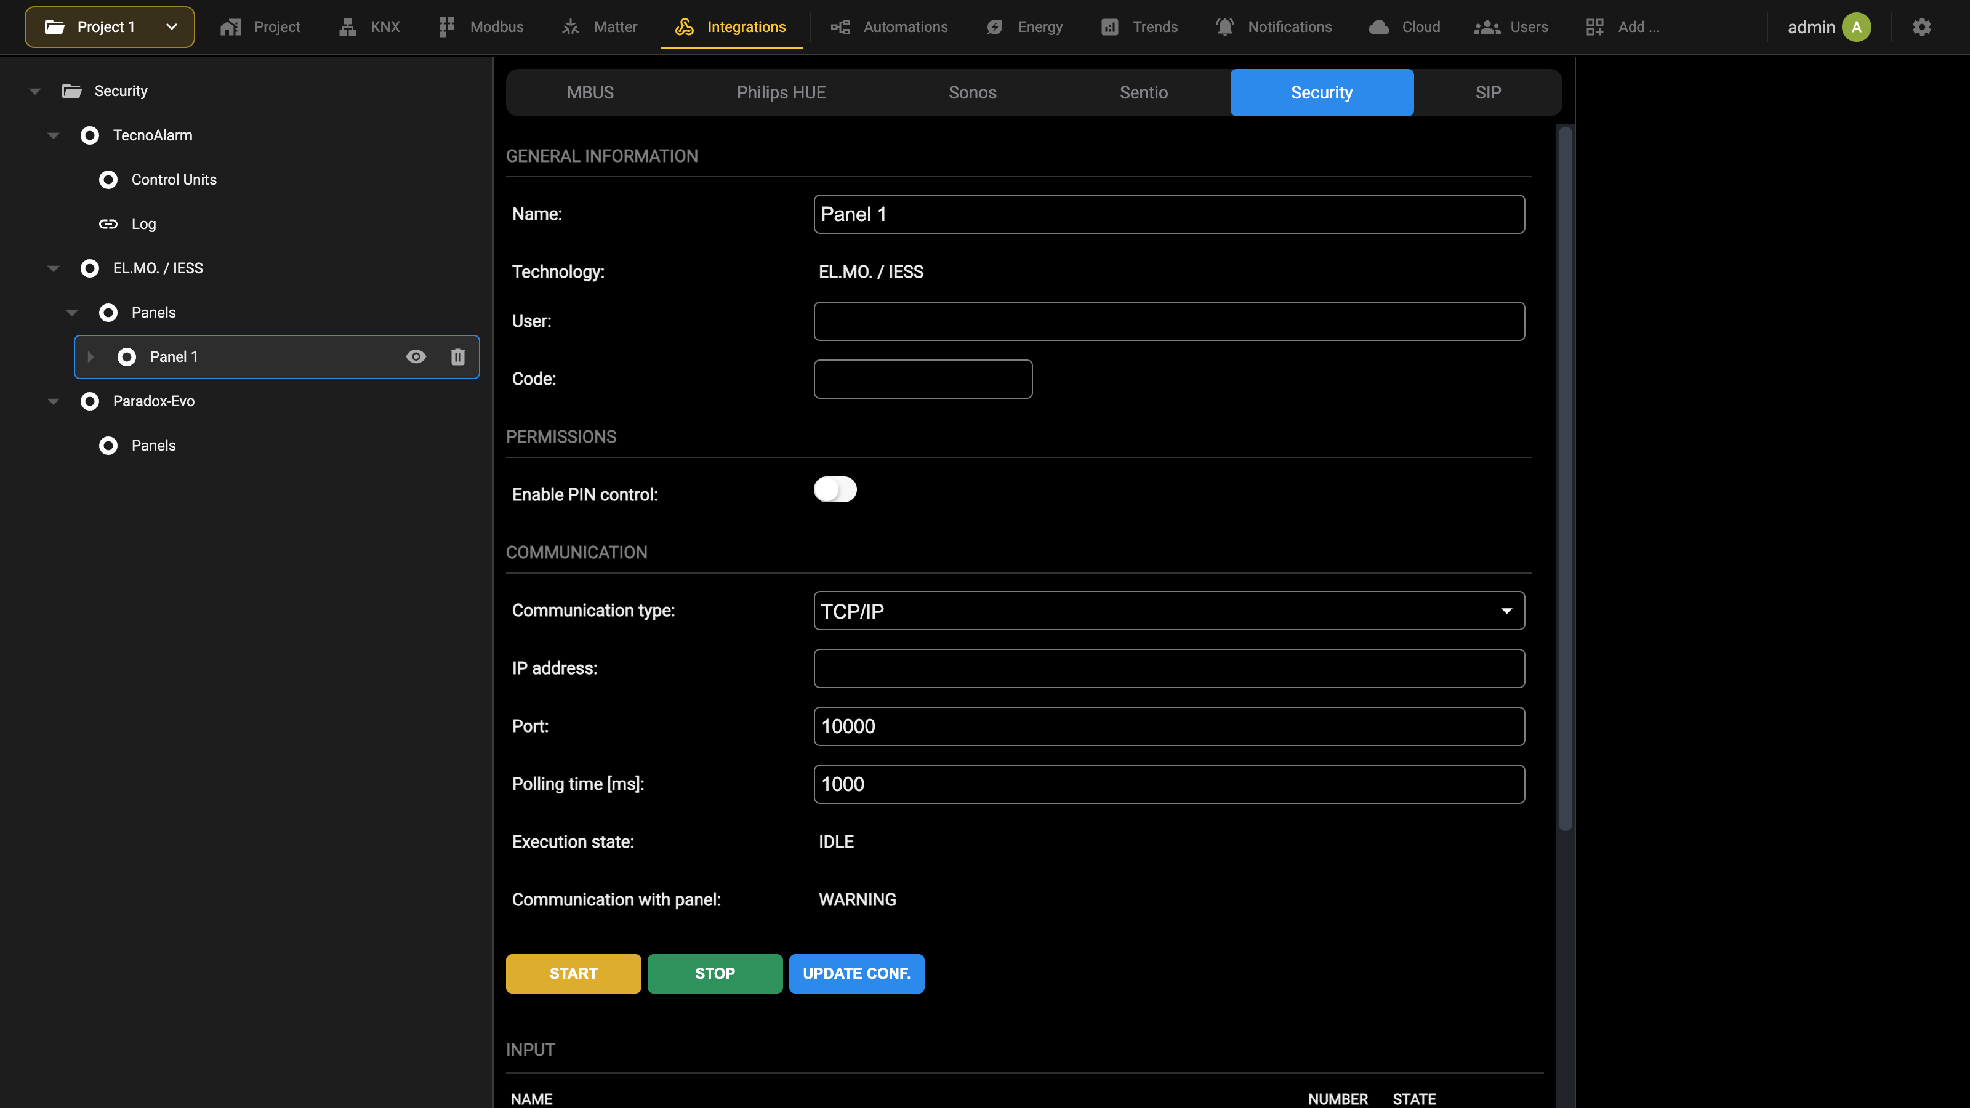Open the settings gear icon
The image size is (1970, 1108).
pos(1922,26)
